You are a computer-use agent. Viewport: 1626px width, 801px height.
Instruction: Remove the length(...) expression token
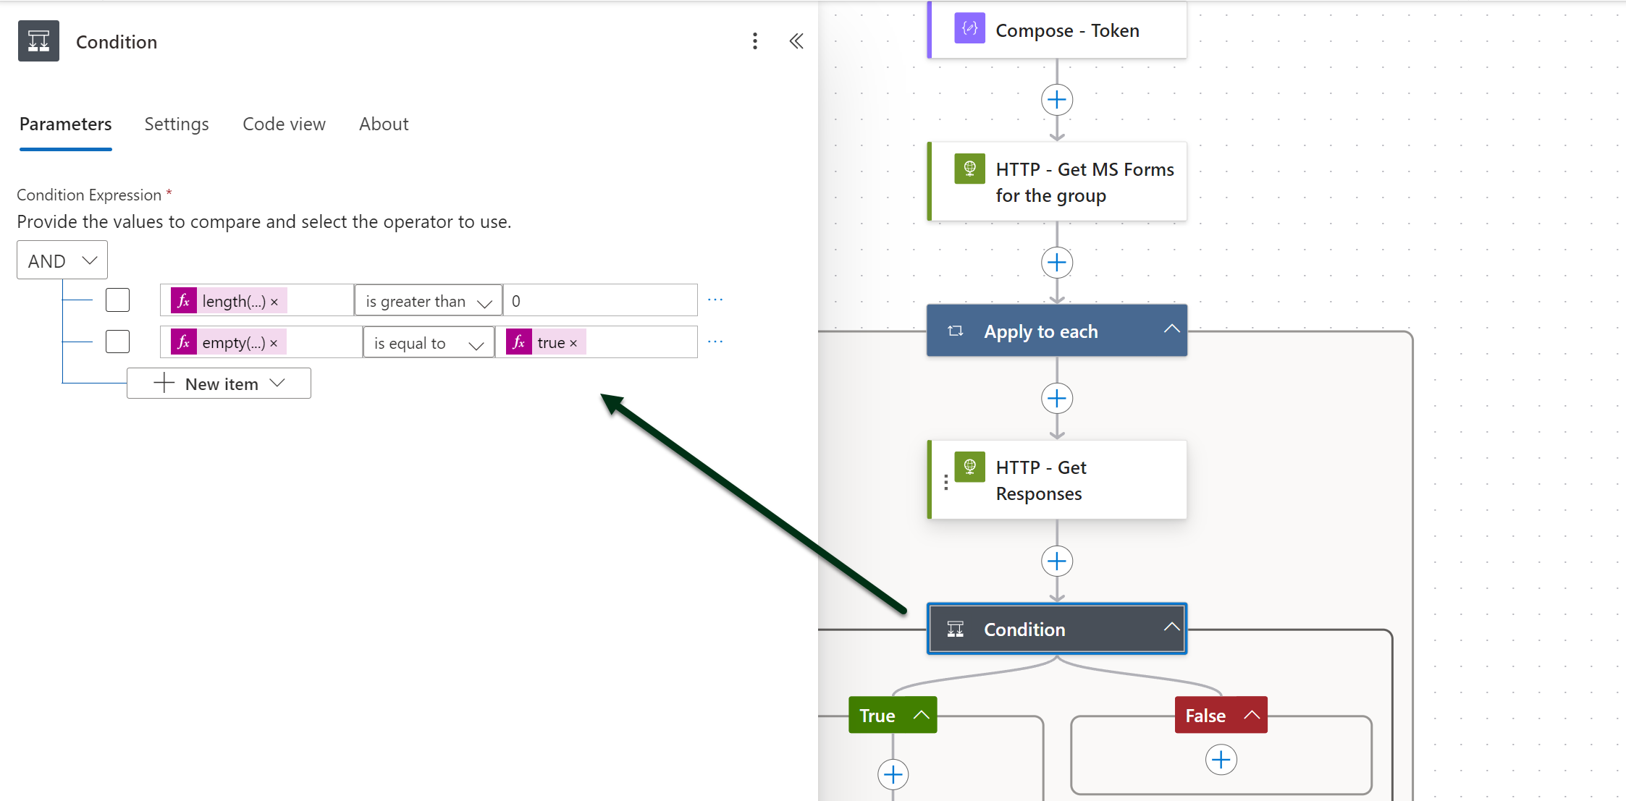tap(274, 302)
